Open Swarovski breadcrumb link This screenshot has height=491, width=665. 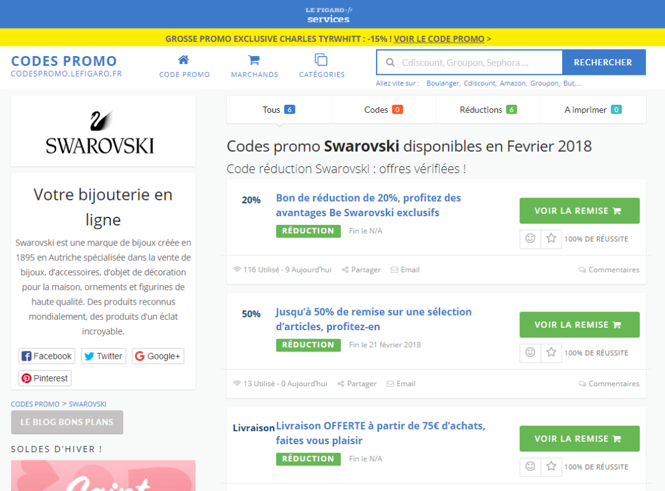(x=88, y=404)
